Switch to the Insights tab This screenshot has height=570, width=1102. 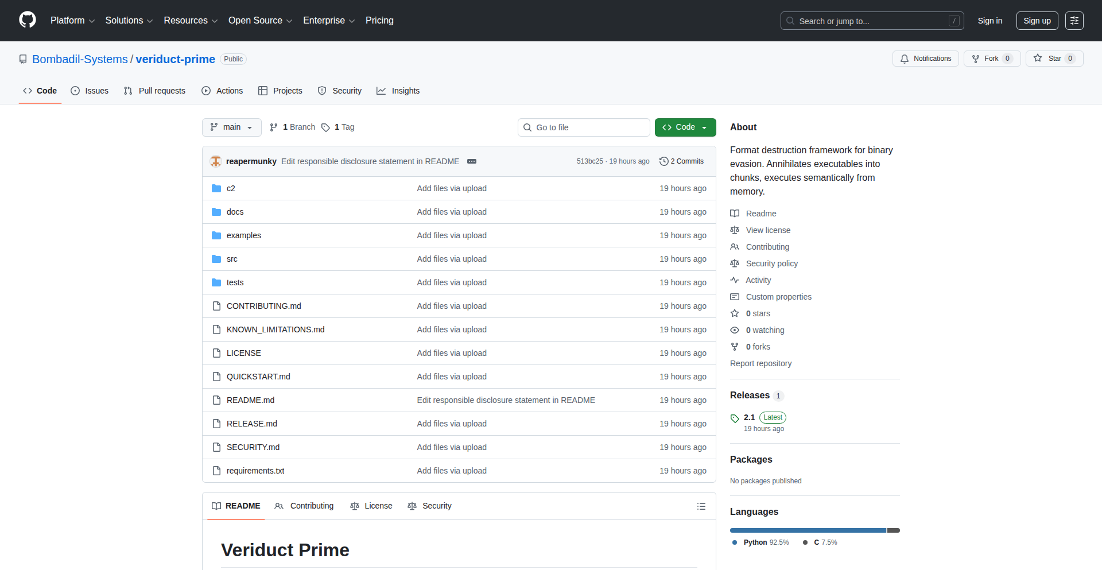click(398, 91)
